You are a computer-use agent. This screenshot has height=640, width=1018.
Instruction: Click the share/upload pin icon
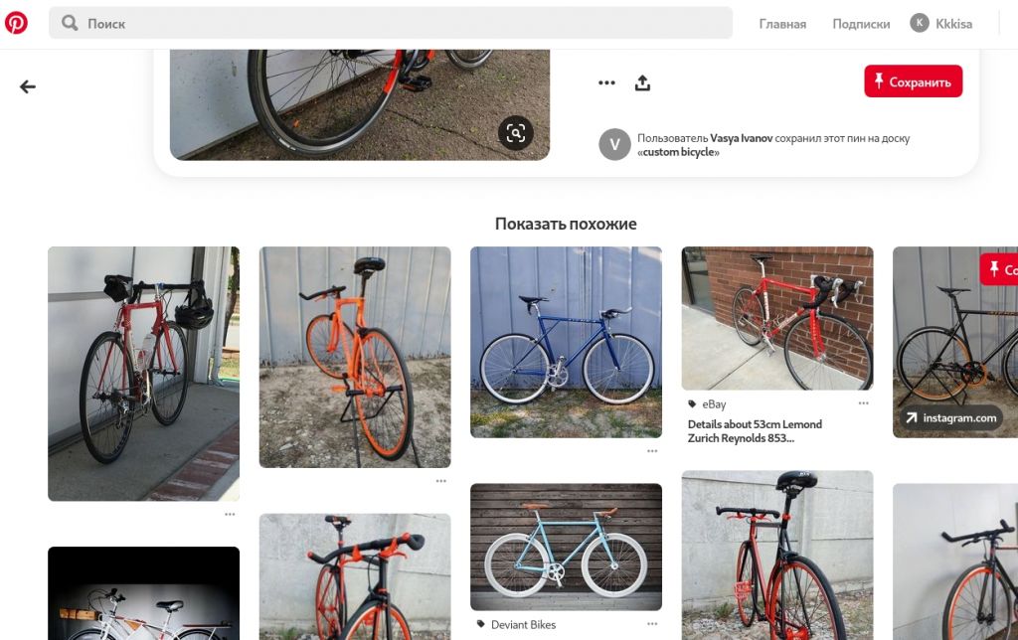[642, 82]
